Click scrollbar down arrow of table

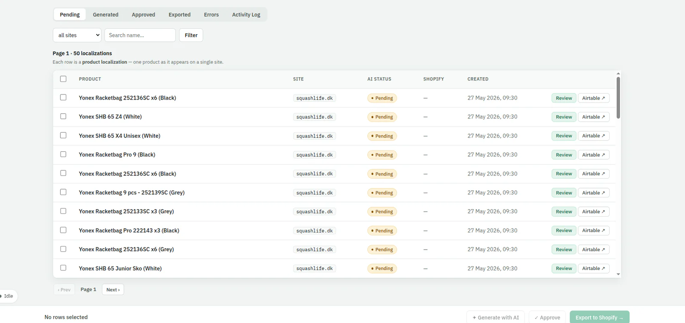click(x=618, y=274)
